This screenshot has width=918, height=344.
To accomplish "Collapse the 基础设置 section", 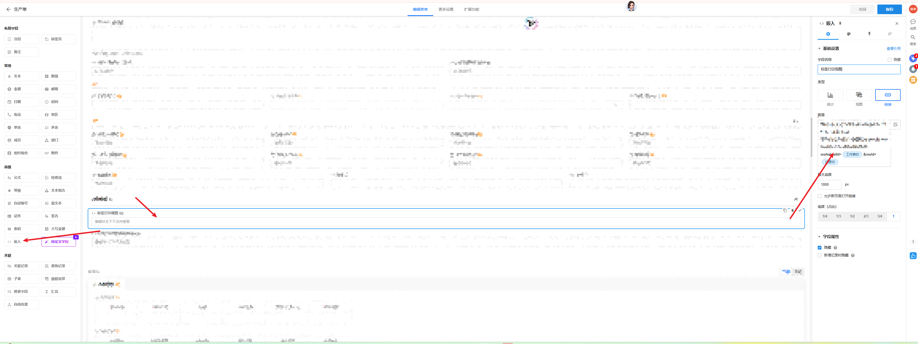I will (819, 49).
